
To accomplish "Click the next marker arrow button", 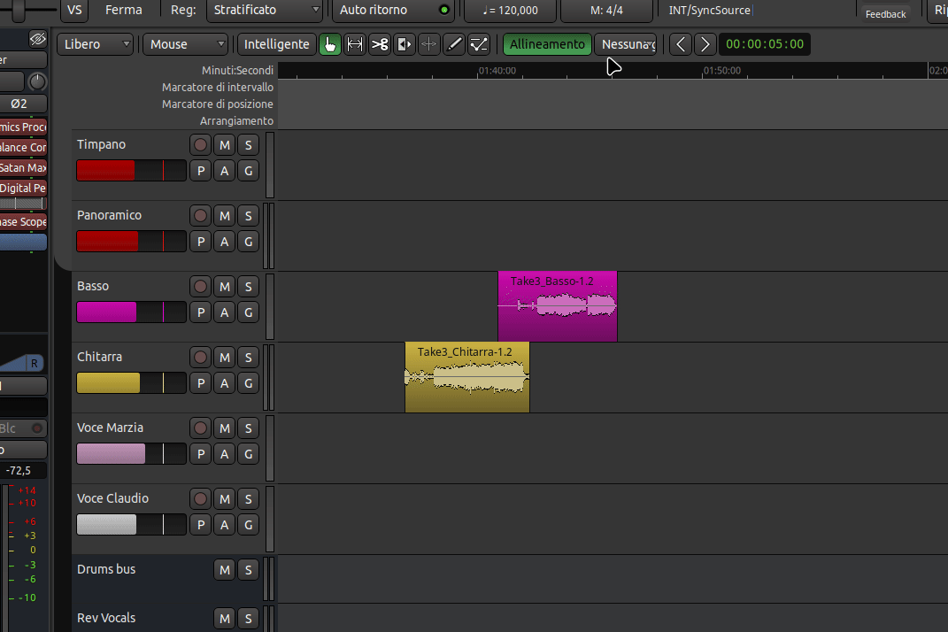I will click(x=705, y=44).
